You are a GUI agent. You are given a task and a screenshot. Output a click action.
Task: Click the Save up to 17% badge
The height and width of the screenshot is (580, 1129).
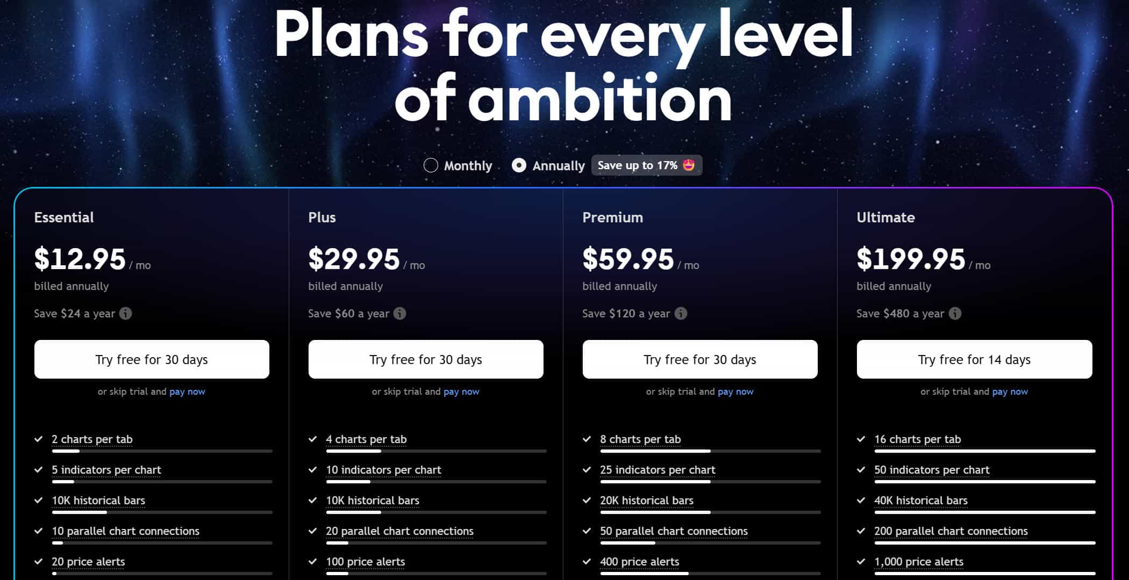coord(647,165)
